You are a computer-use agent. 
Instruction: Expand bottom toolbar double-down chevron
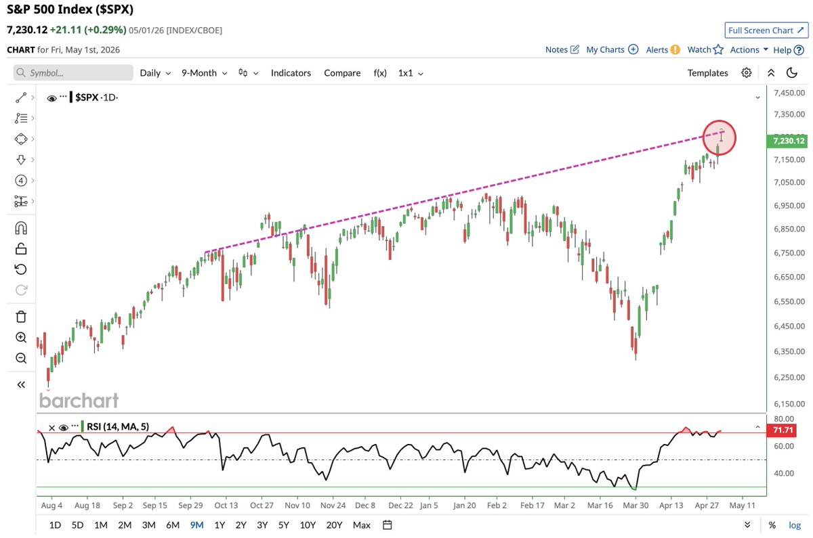point(747,525)
